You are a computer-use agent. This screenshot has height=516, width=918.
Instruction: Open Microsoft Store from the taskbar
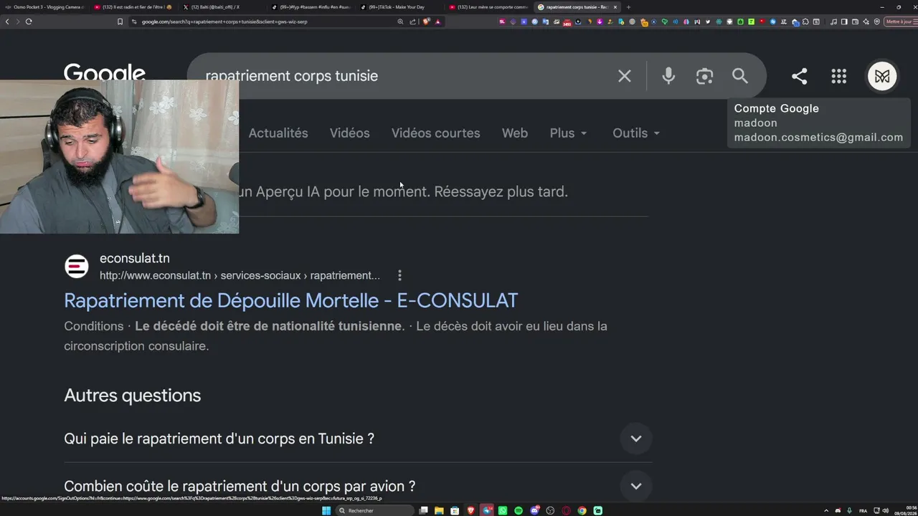(x=455, y=510)
